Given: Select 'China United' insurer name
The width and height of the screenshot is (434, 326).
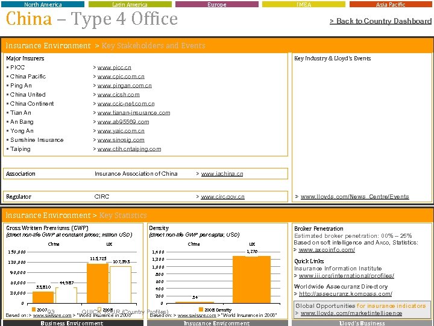Looking at the screenshot, I should [28, 95].
